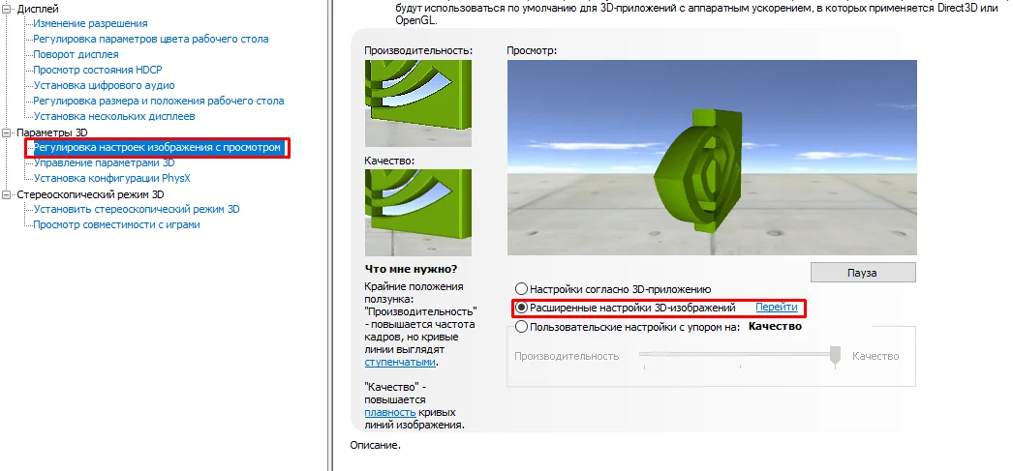Open Установка конфигурации PhysX
Image resolution: width=1013 pixels, height=471 pixels.
point(112,178)
